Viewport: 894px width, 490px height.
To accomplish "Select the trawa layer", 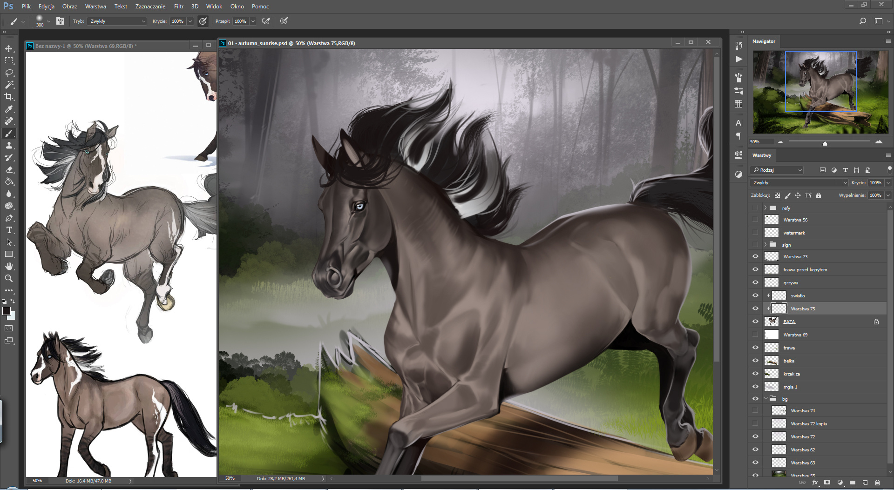I will 789,348.
